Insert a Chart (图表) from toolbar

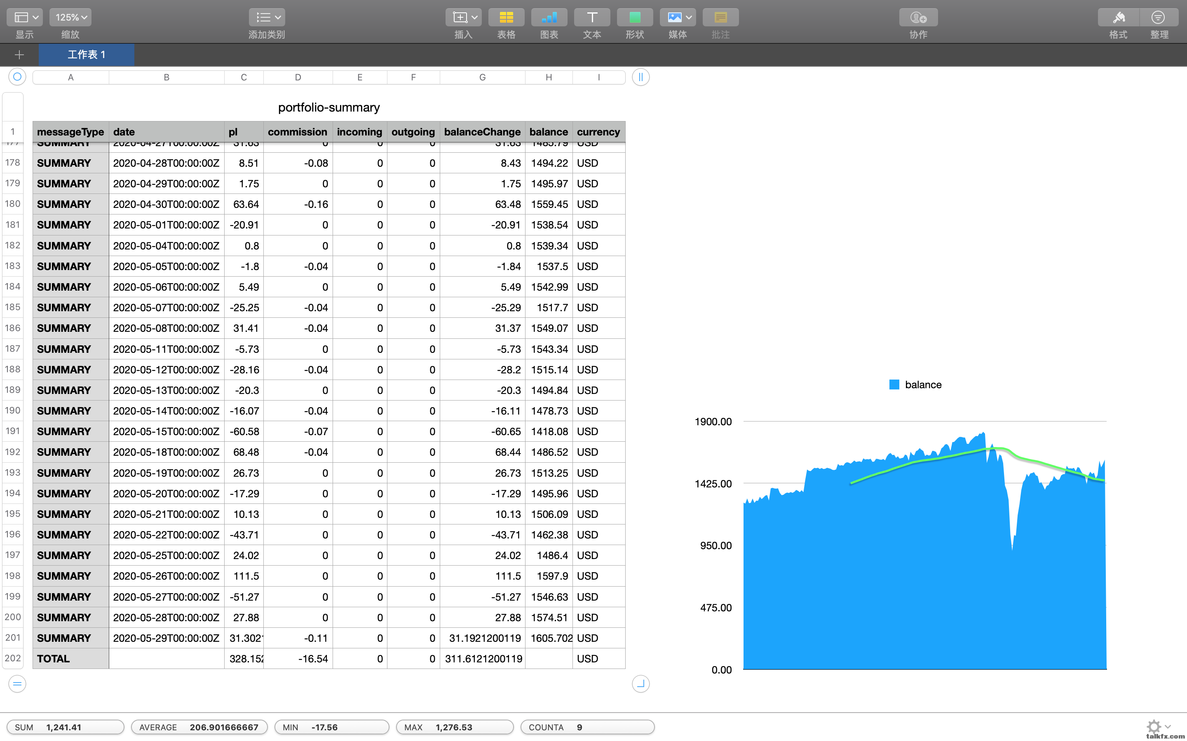tap(549, 18)
